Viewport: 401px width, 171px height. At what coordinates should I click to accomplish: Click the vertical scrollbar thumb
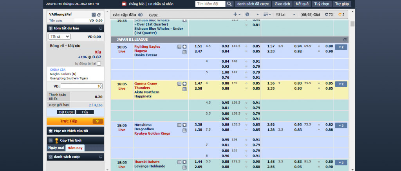(352, 24)
